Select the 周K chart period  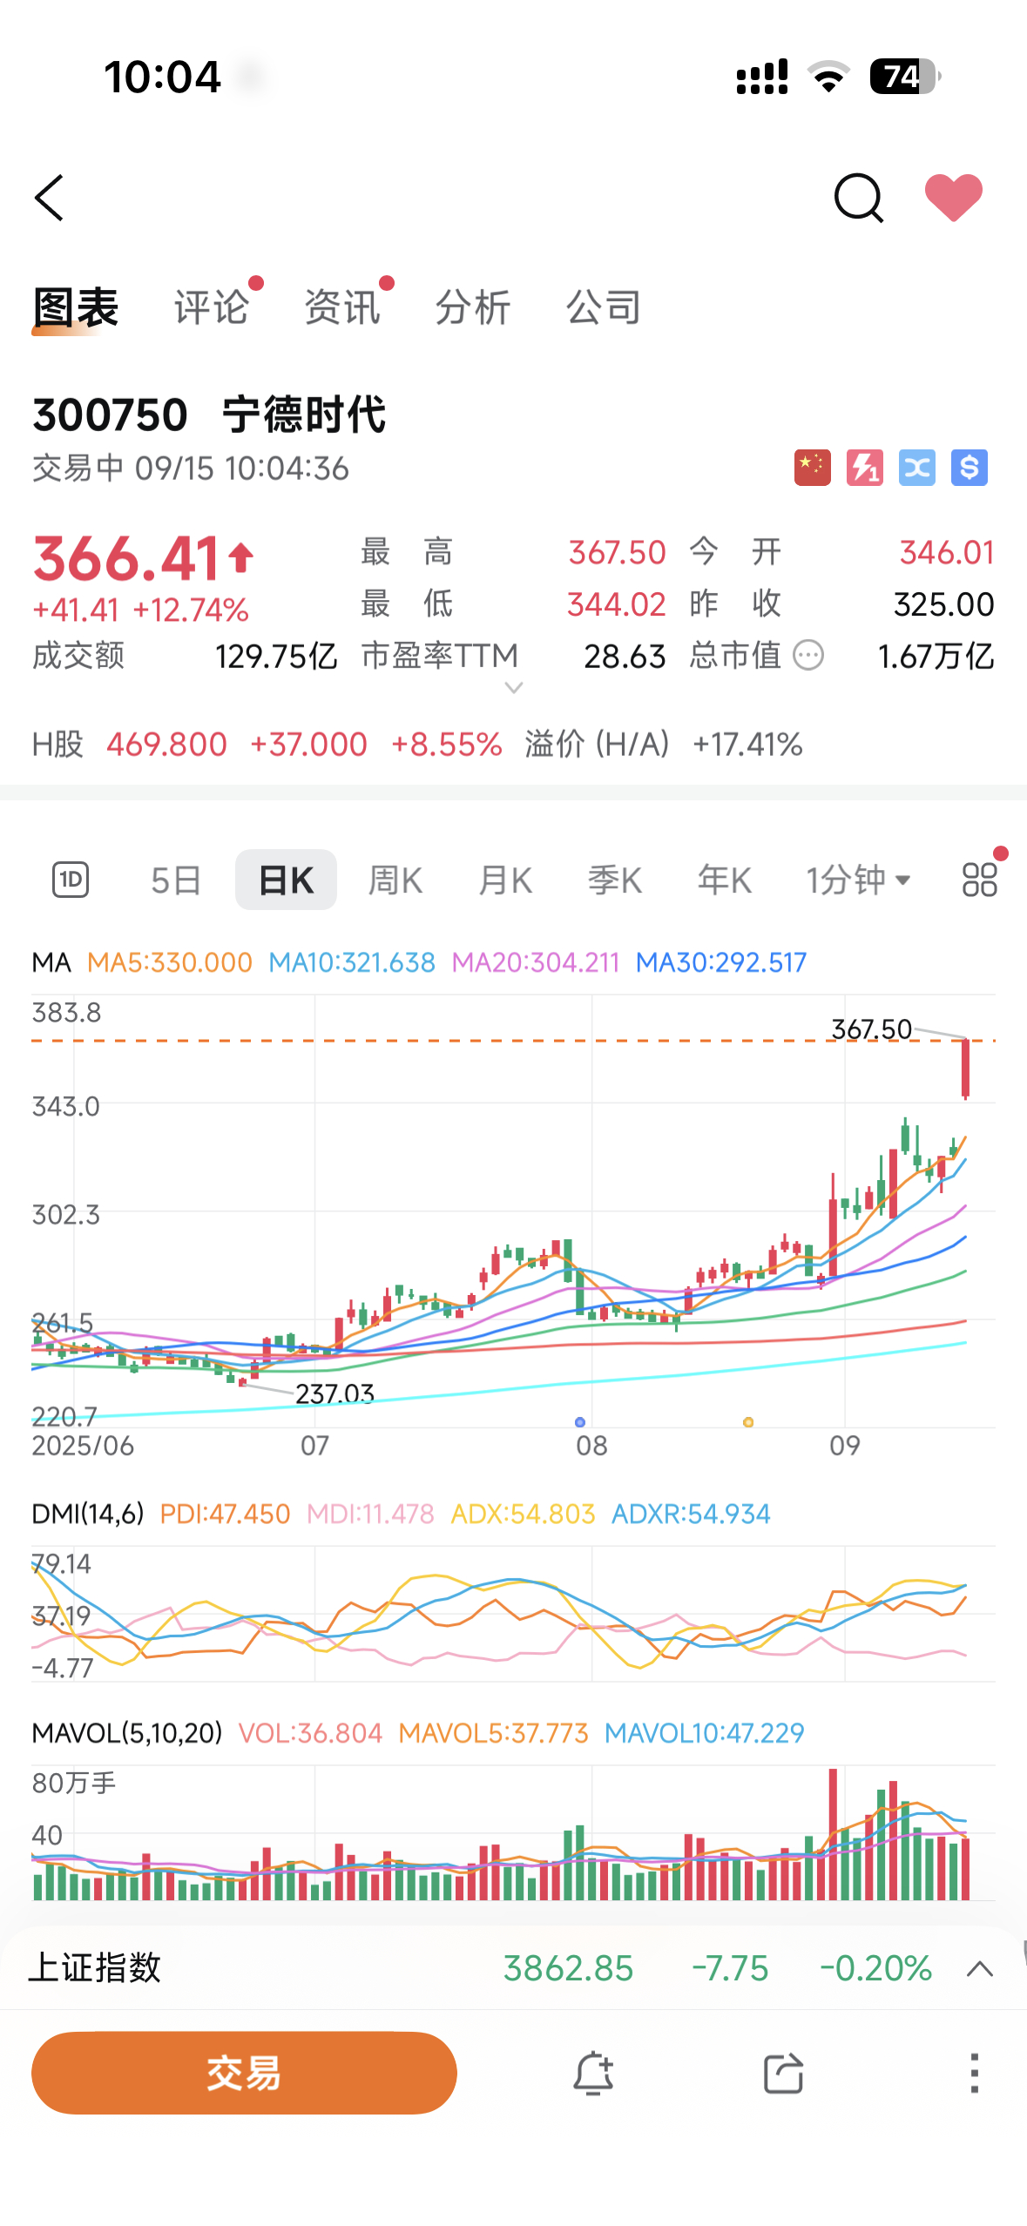pos(395,880)
